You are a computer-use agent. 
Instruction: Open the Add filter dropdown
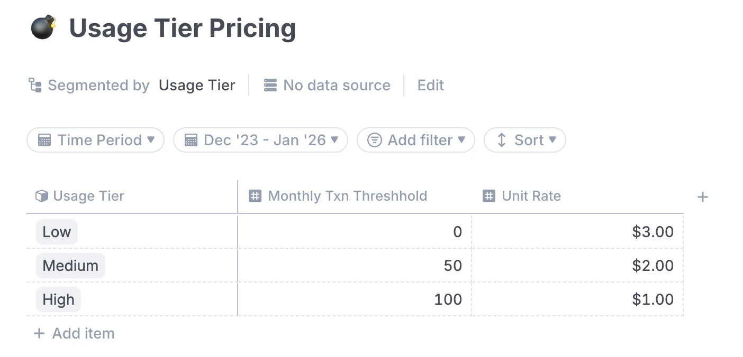coord(416,139)
